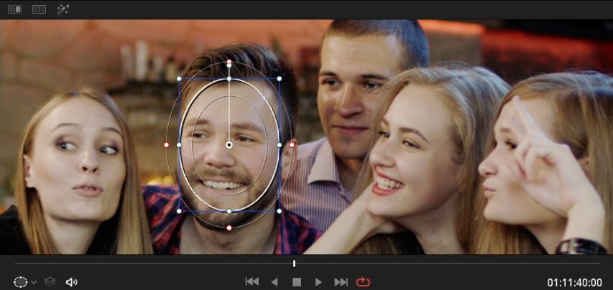
Task: Play the clip forward
Action: pos(318,282)
